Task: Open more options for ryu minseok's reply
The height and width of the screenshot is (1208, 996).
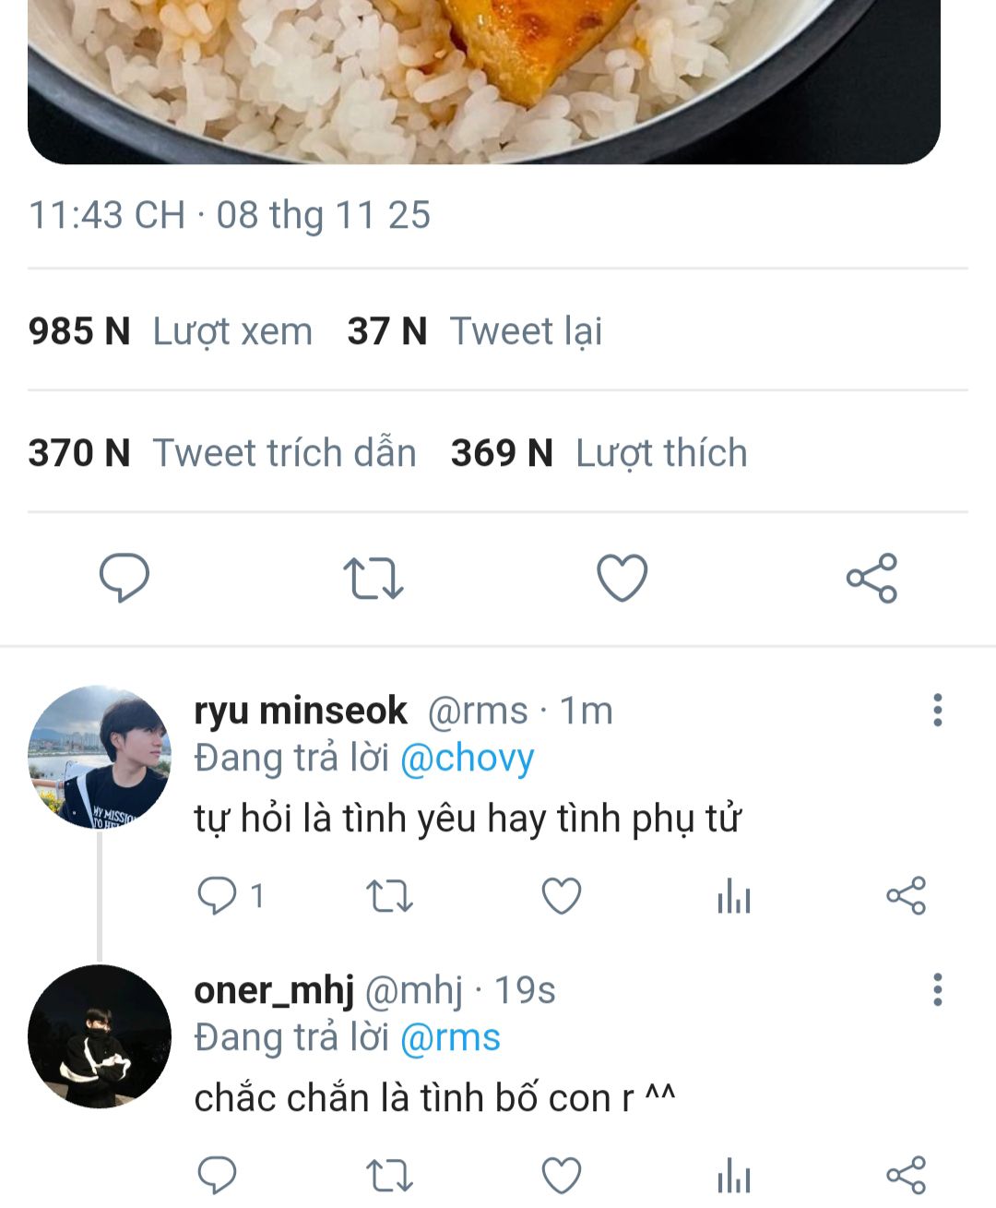Action: (x=937, y=711)
